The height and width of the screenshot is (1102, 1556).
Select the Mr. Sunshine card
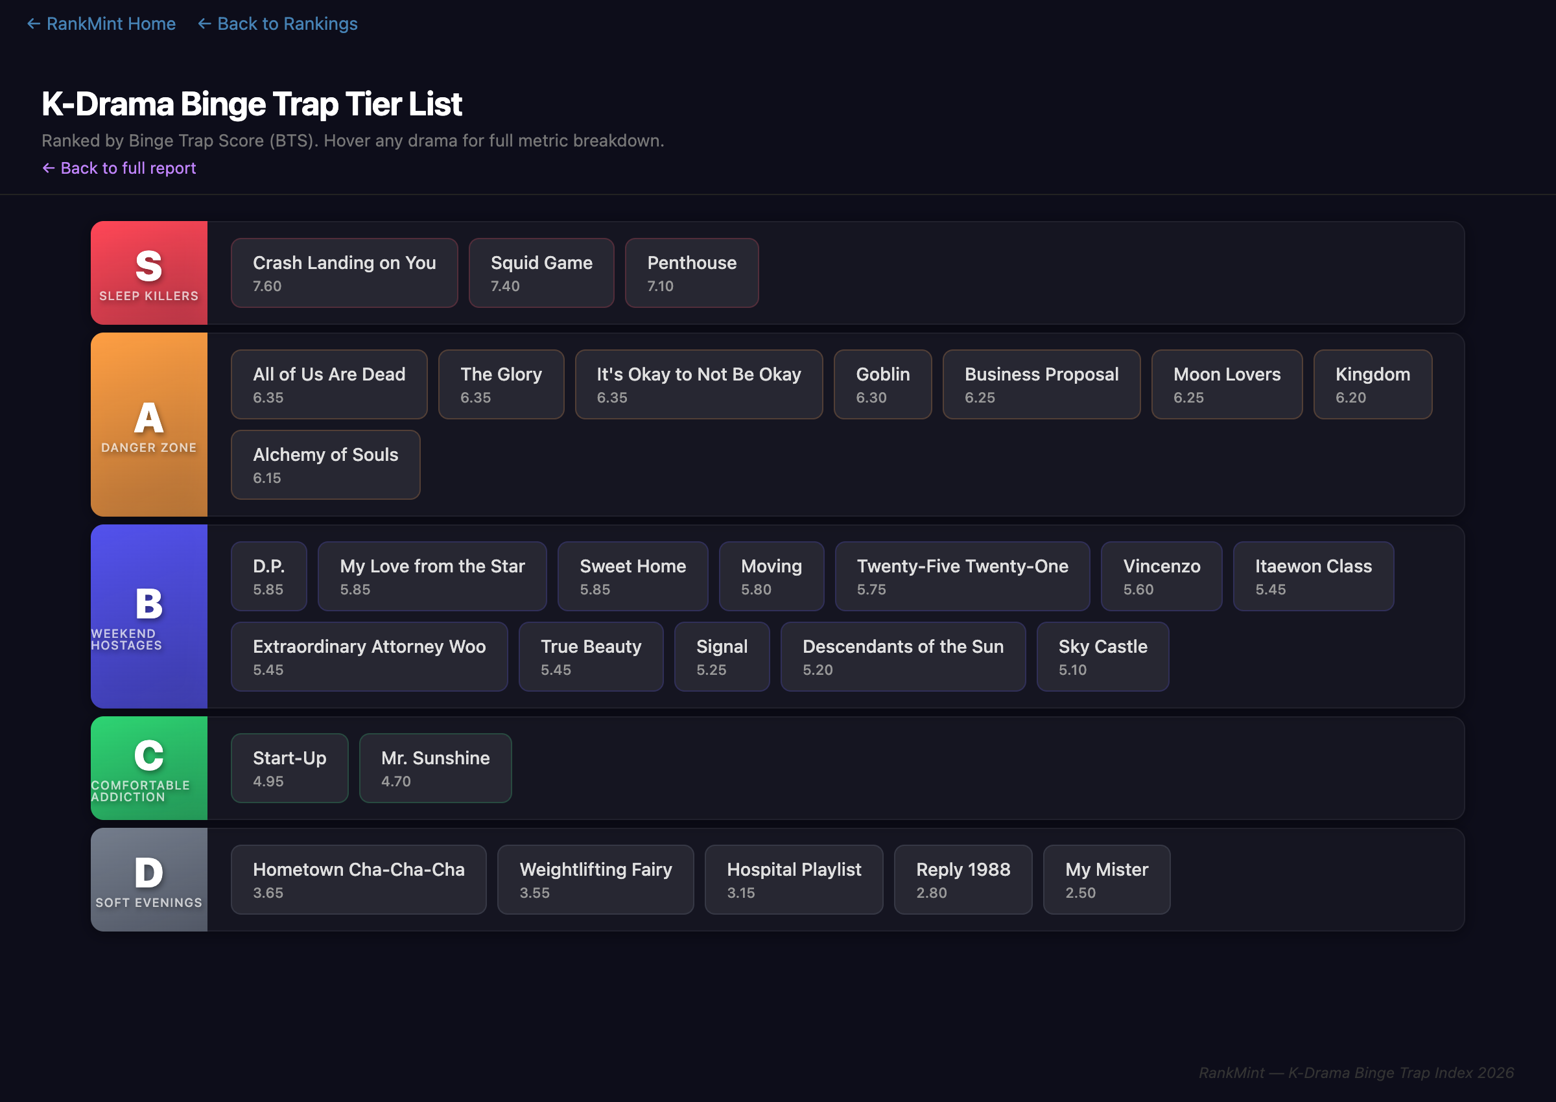coord(435,768)
